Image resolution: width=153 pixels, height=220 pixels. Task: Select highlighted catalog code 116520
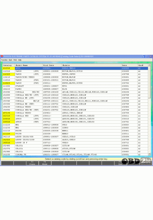(9, 83)
